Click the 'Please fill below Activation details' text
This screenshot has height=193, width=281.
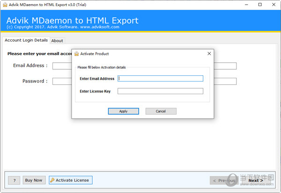tap(102, 67)
